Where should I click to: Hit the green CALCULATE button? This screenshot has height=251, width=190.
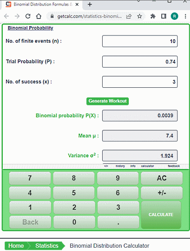point(161,215)
